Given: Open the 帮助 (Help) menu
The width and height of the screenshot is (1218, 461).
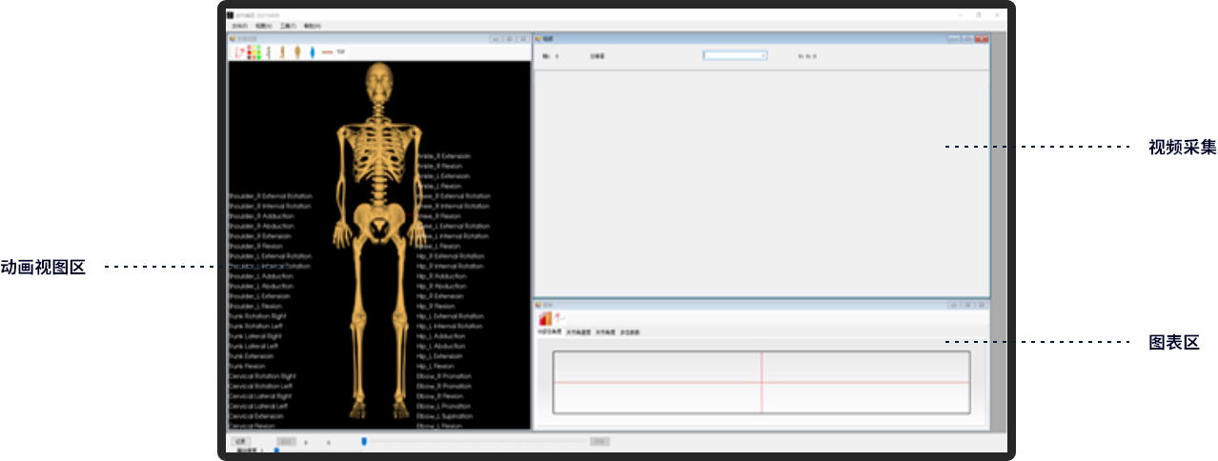Looking at the screenshot, I should click(x=312, y=26).
